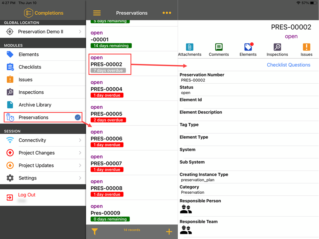Screen dimensions: 319x239
Task: Select the Preservations stethoscope clock icon
Action: point(10,117)
